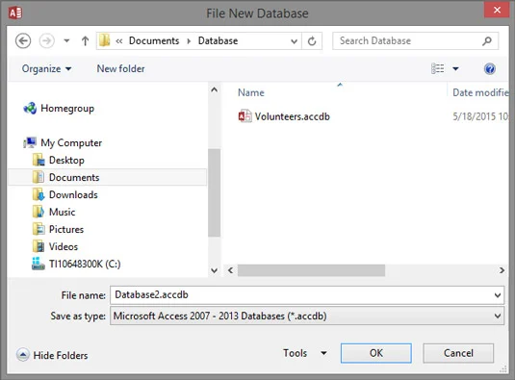Go up one folder level with Up arrow
The width and height of the screenshot is (515, 380).
click(85, 41)
